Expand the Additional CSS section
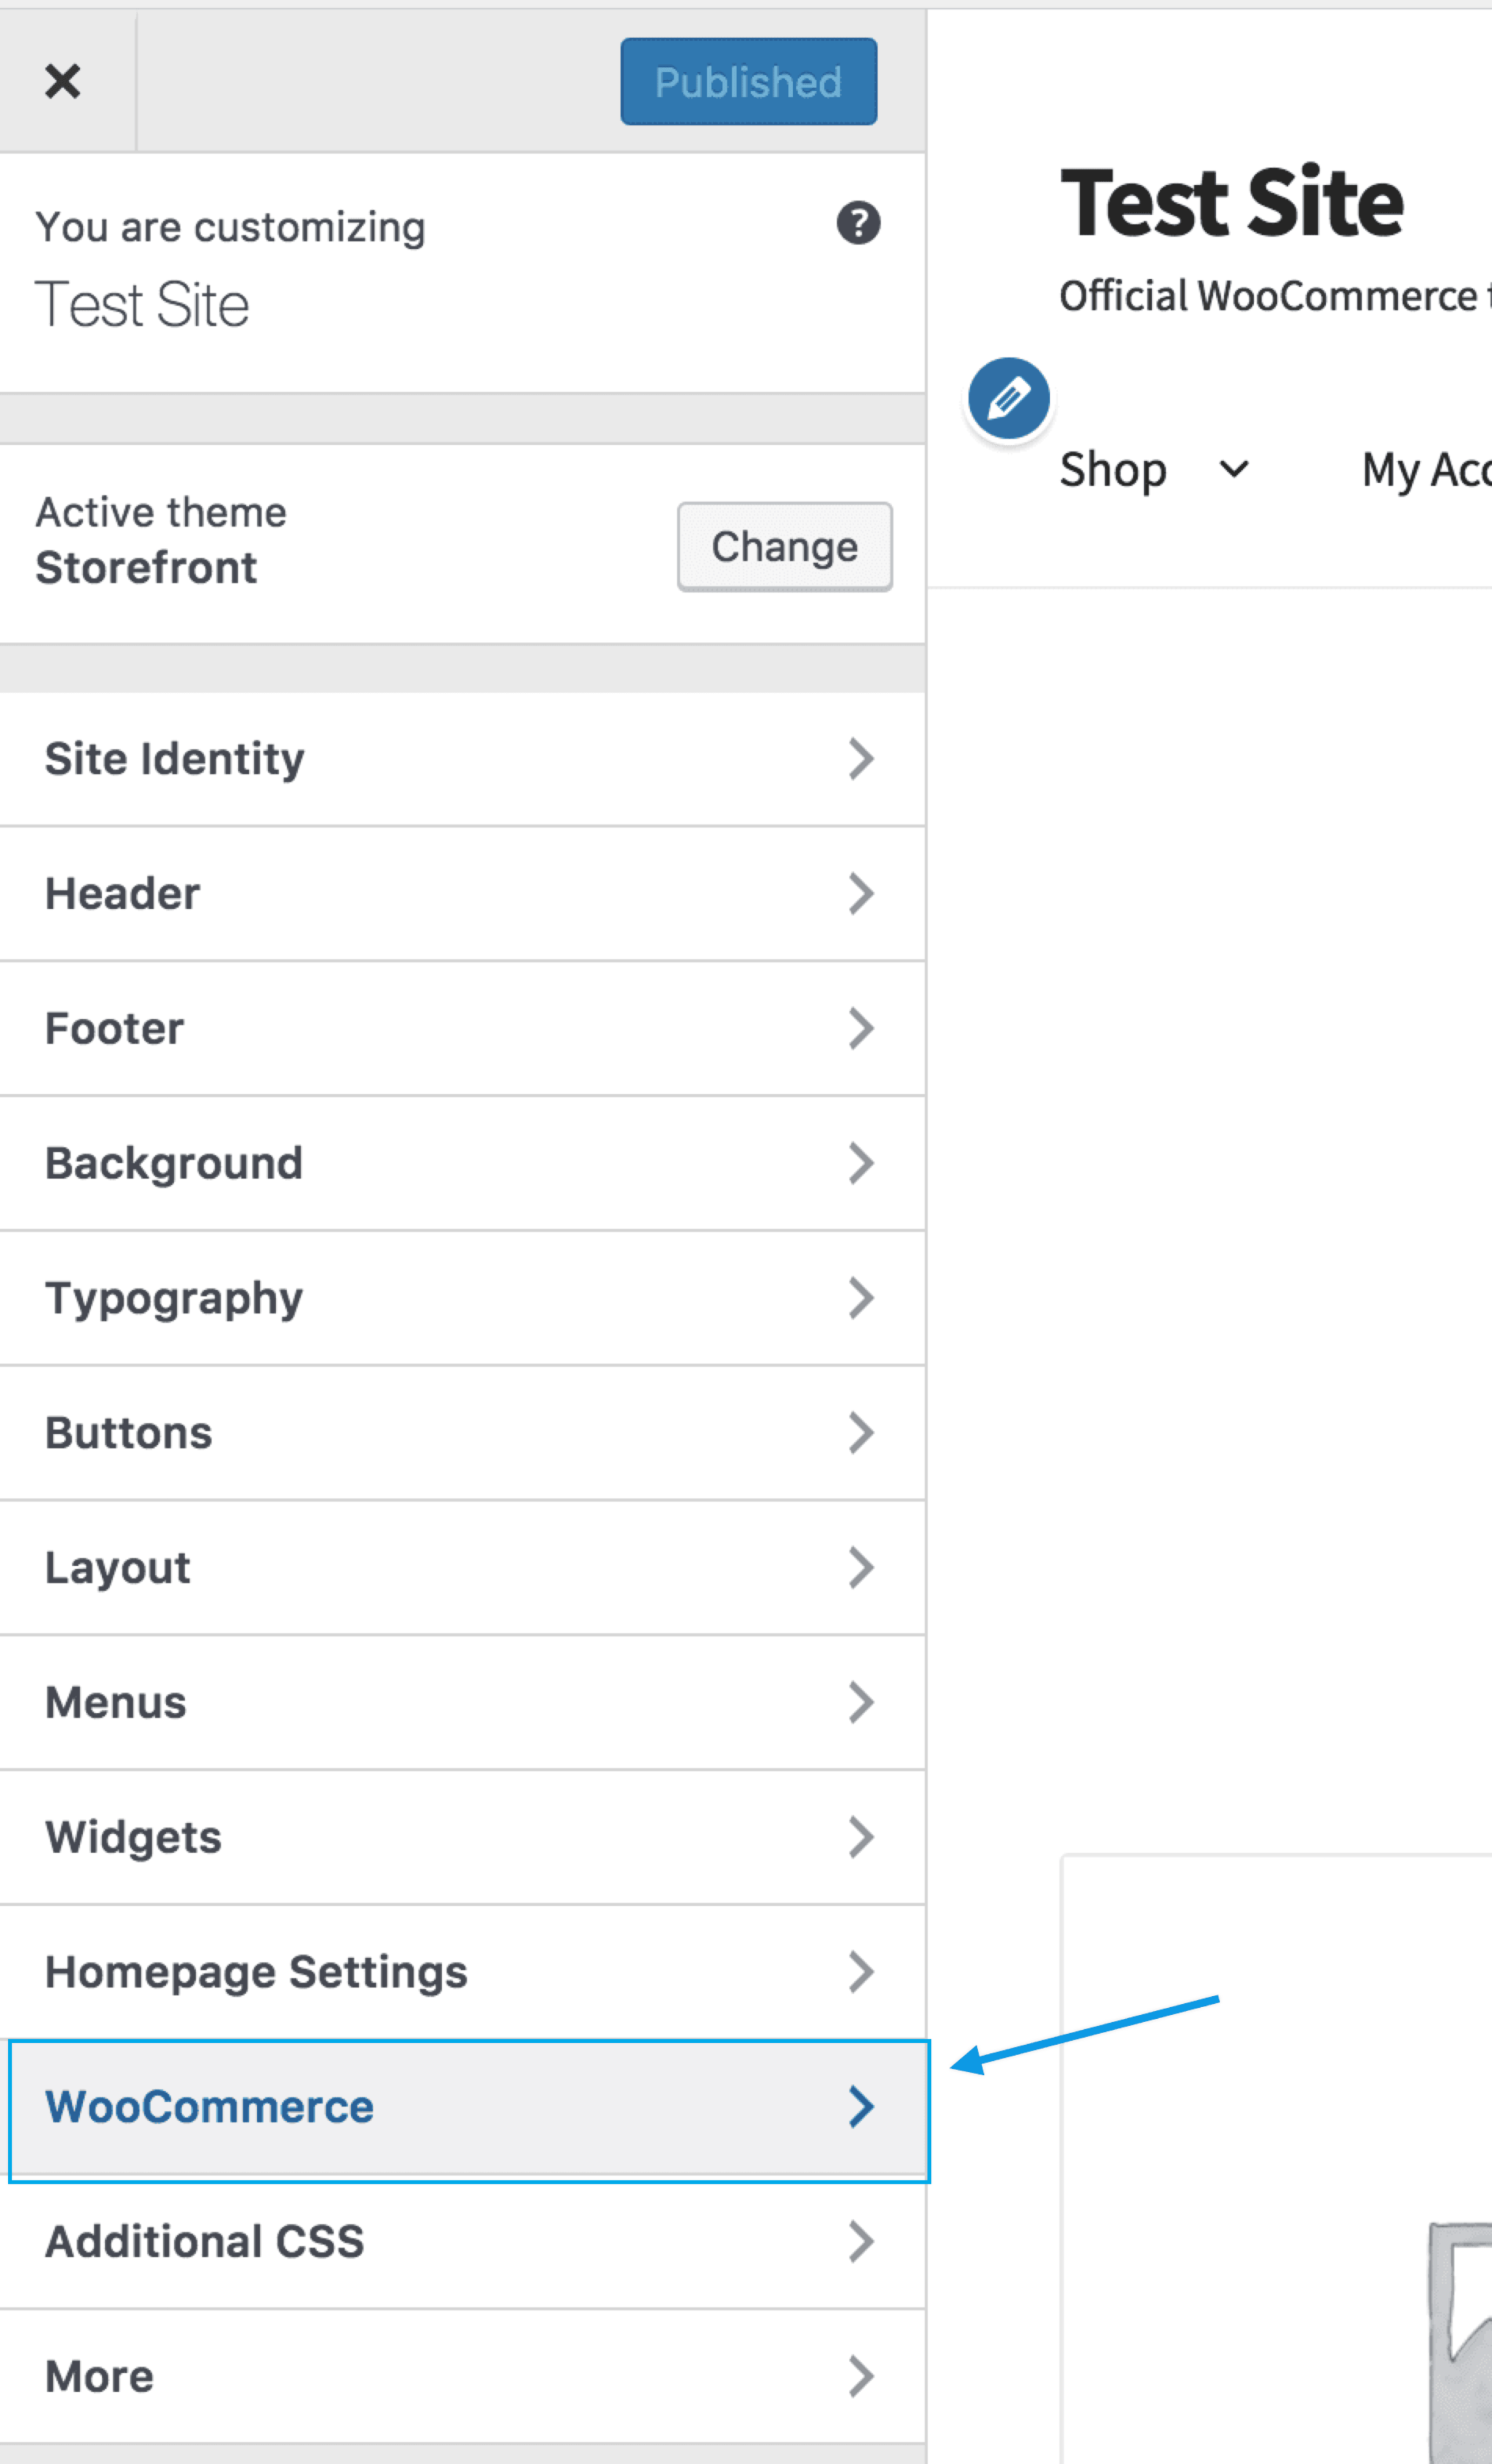 [460, 2241]
